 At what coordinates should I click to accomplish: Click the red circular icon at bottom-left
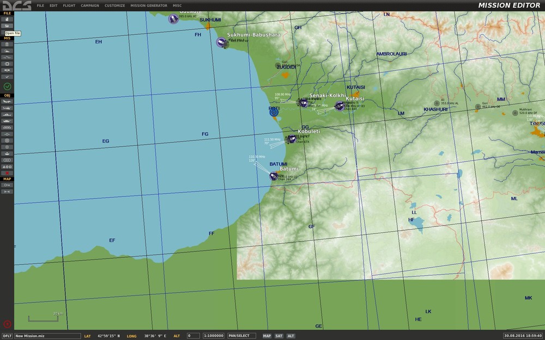pyautogui.click(x=7, y=324)
